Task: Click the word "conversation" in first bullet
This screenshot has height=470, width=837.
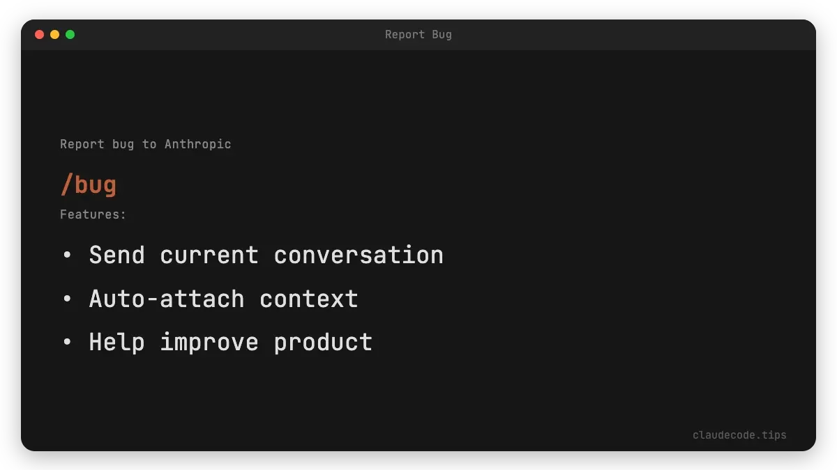Action: (359, 255)
